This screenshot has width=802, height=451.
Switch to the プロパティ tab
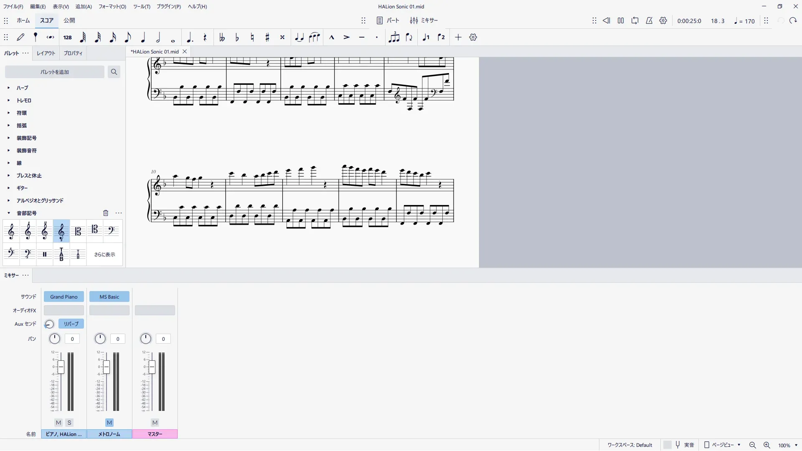(73, 53)
